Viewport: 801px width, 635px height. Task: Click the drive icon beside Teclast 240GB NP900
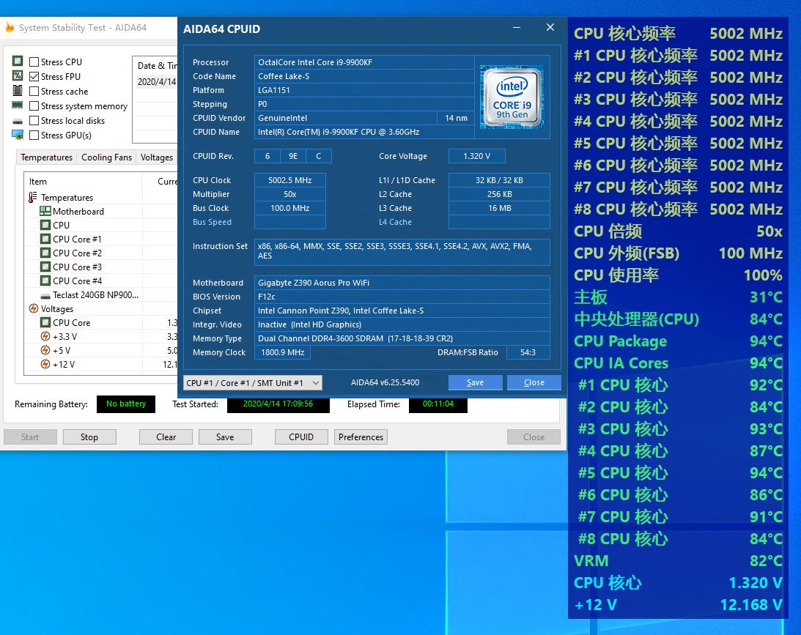tap(45, 296)
